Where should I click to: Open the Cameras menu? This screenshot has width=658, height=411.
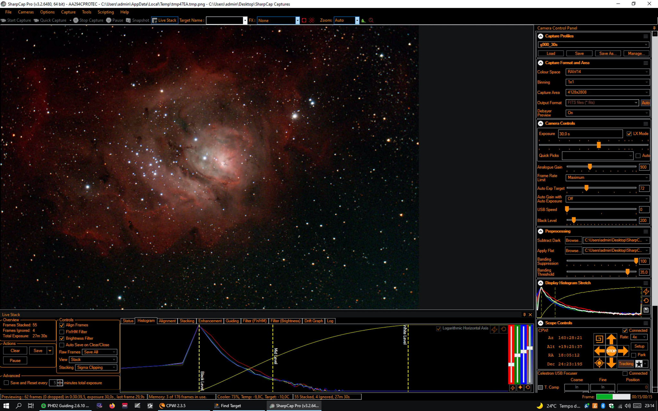click(26, 12)
